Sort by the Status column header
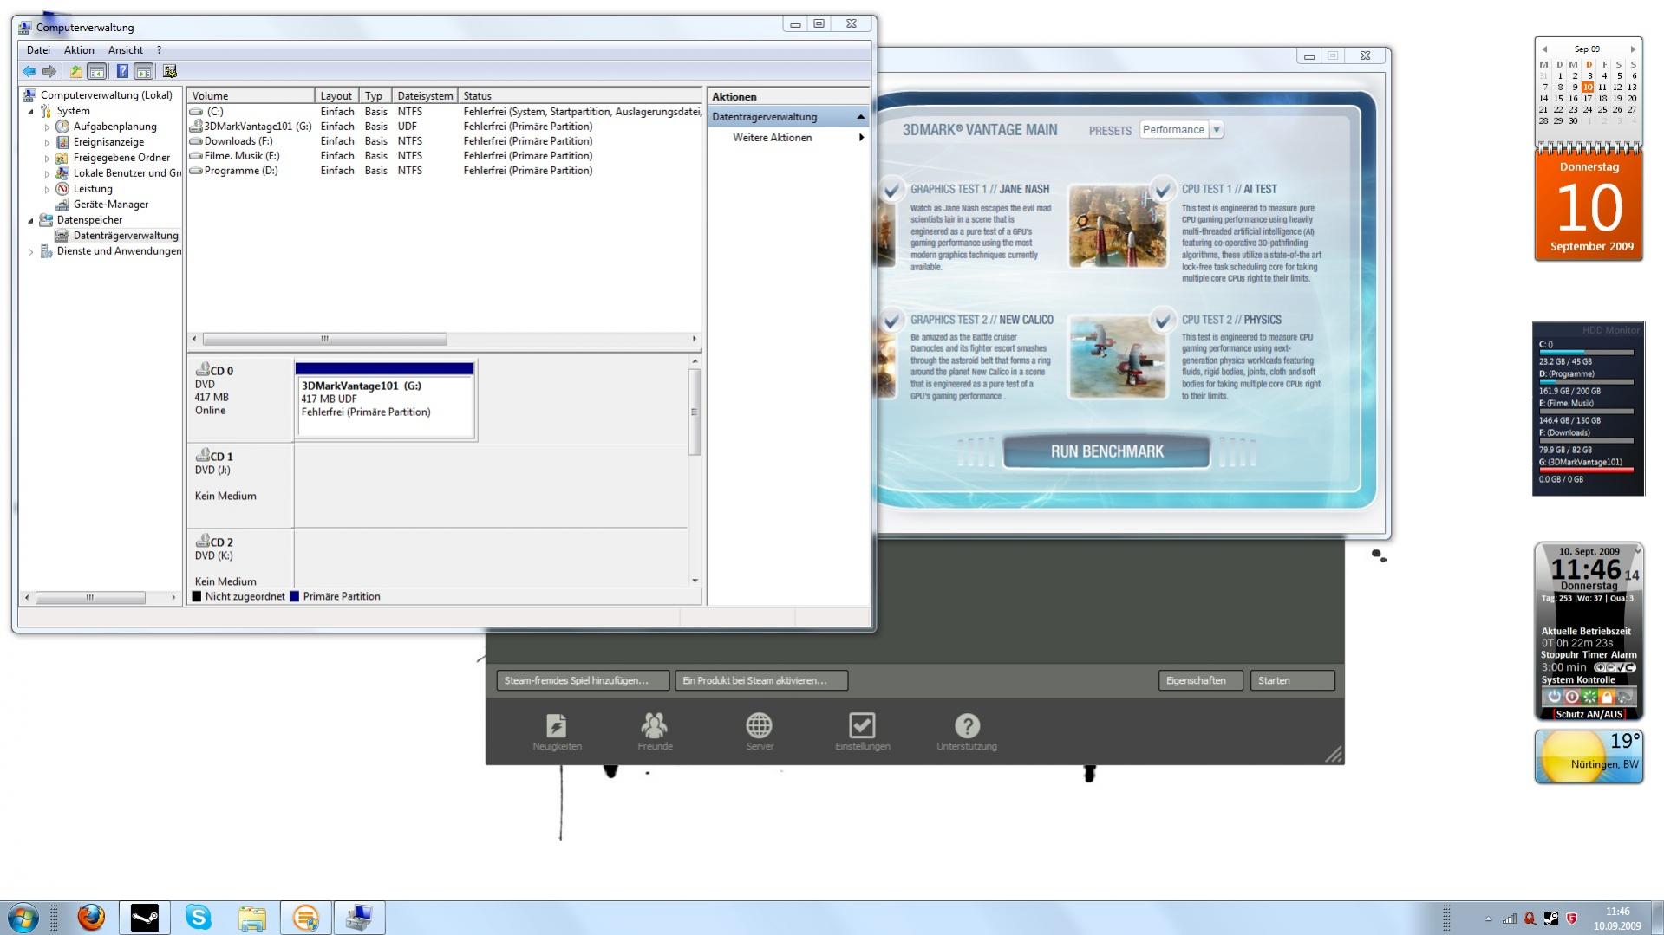The height and width of the screenshot is (935, 1664). coord(580,96)
